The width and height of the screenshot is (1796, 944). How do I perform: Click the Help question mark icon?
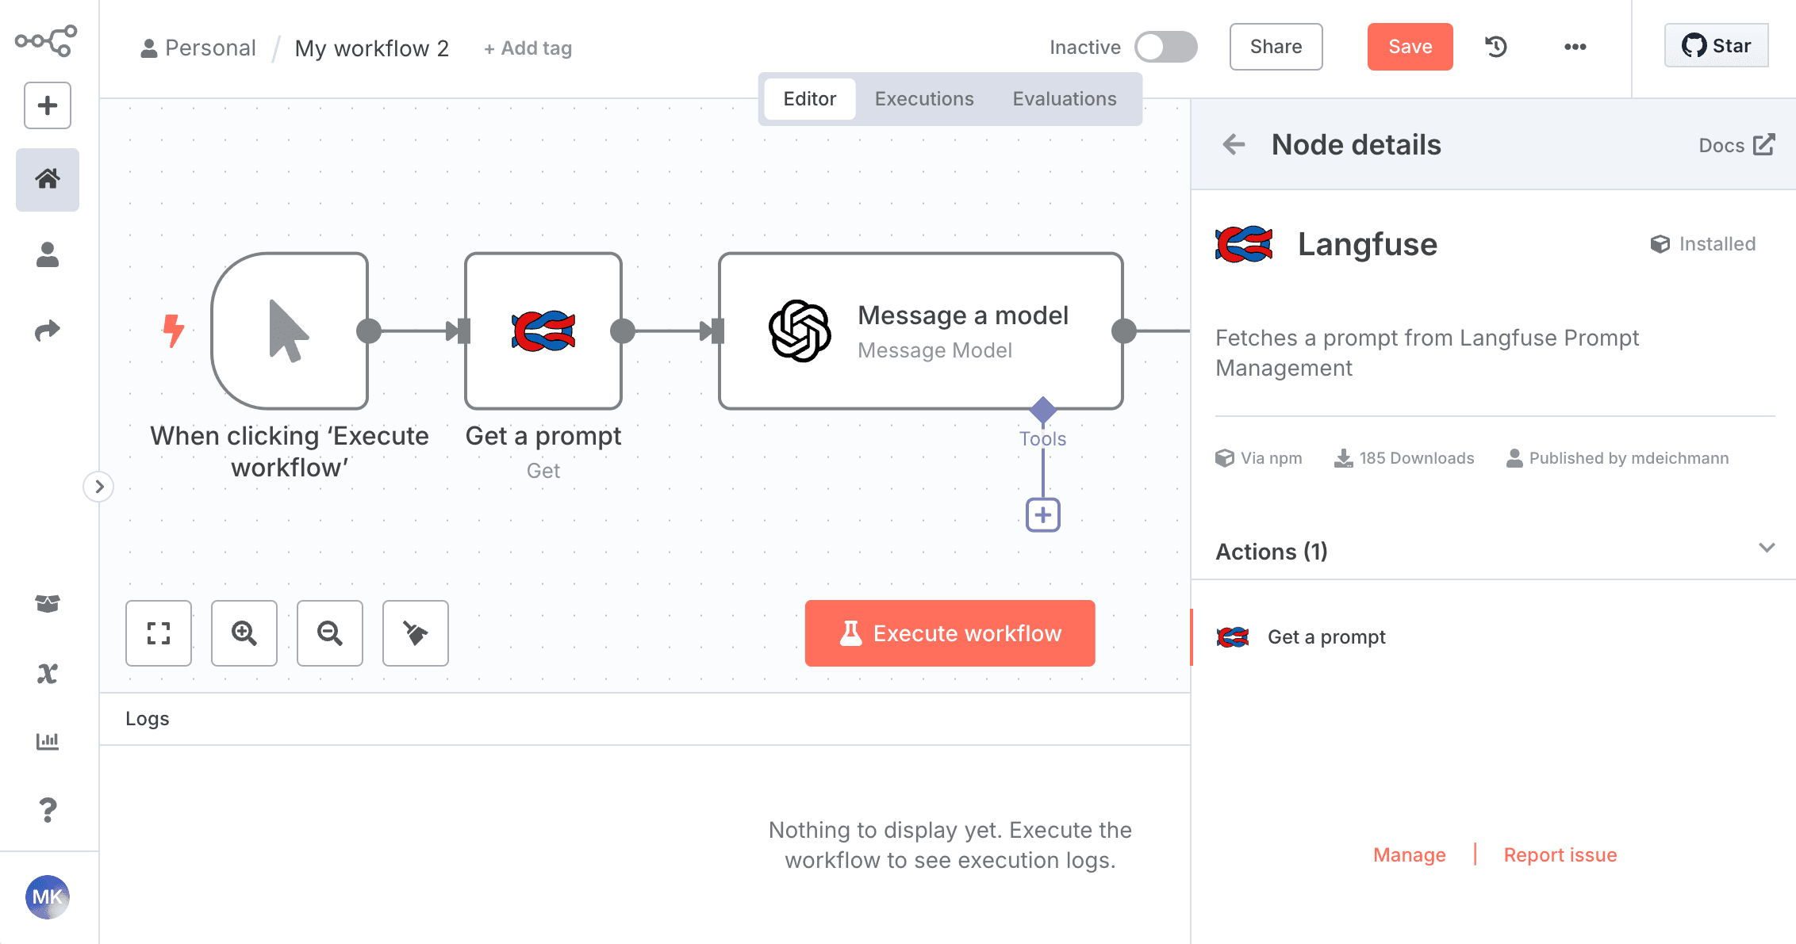click(x=48, y=809)
